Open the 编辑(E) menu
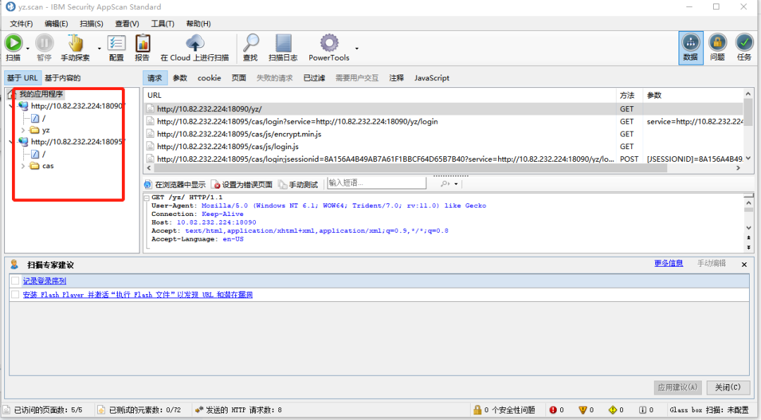The height and width of the screenshot is (420, 761). [x=56, y=24]
